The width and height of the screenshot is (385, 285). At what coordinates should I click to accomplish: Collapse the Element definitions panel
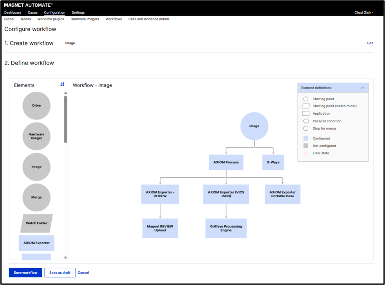[x=363, y=88]
